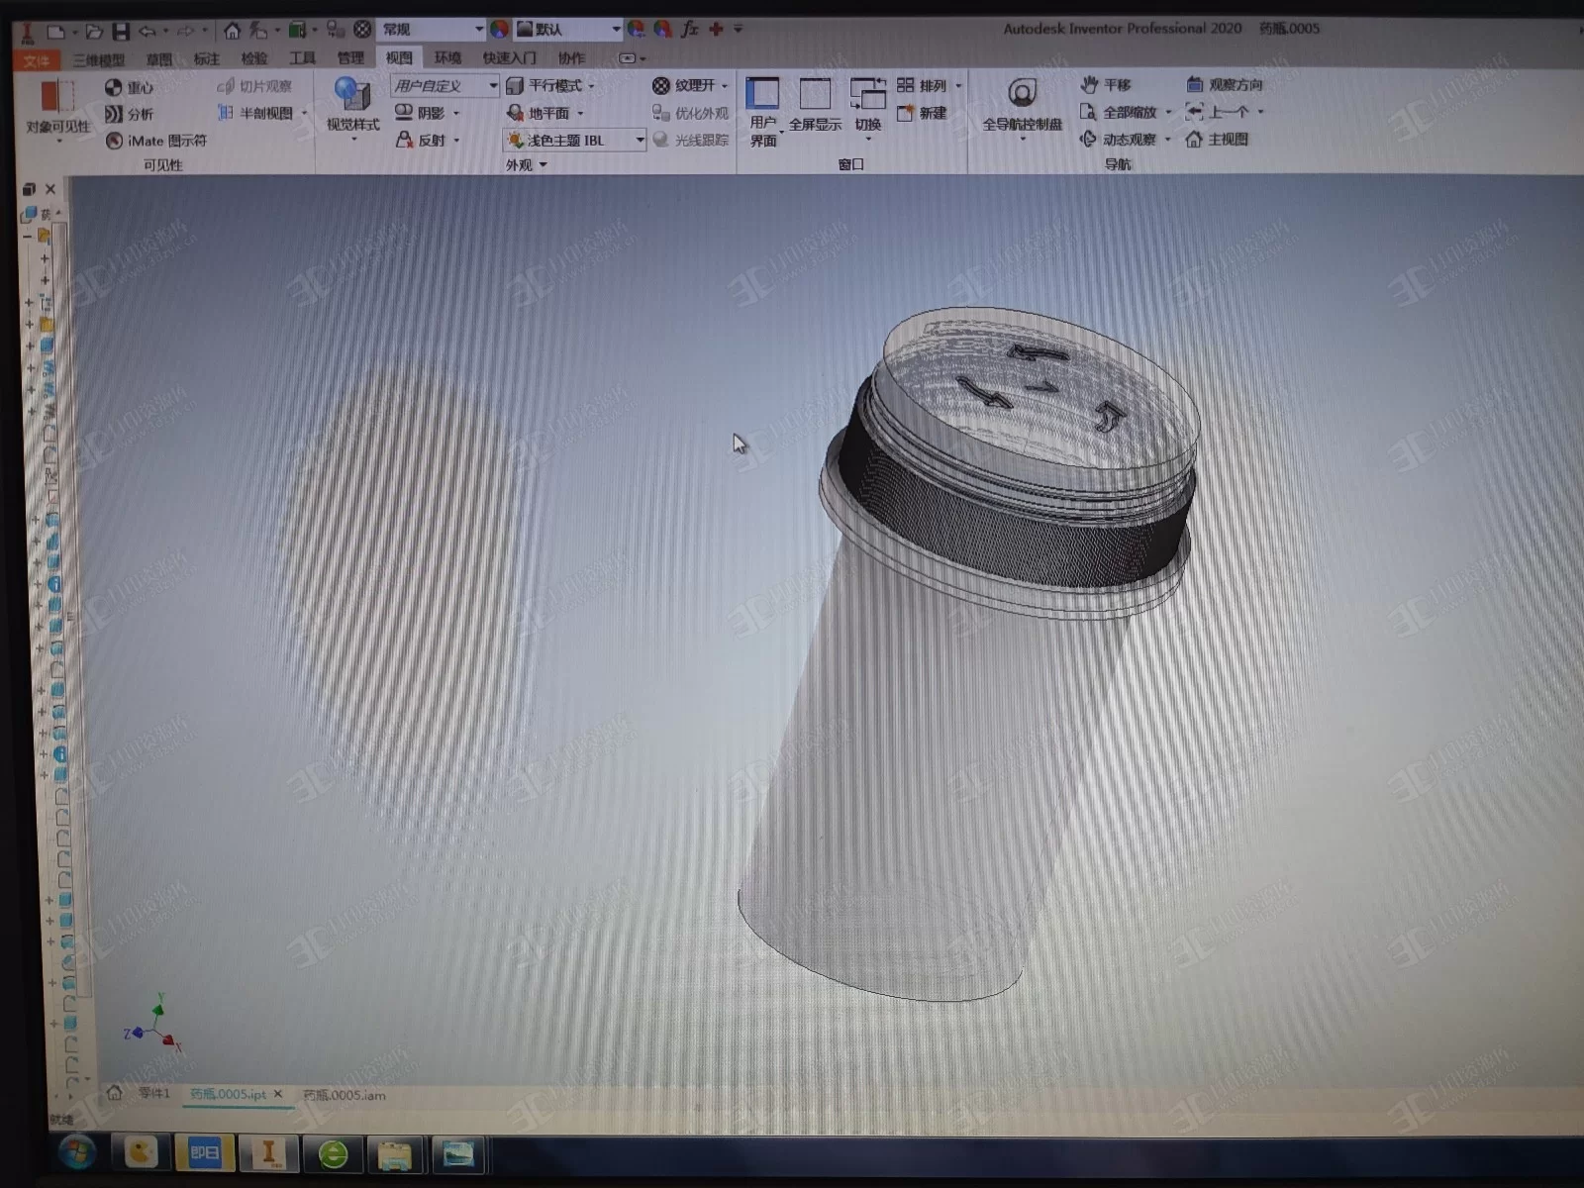1584x1188 pixels.
Task: Open the Windows Start button
Action: (77, 1152)
